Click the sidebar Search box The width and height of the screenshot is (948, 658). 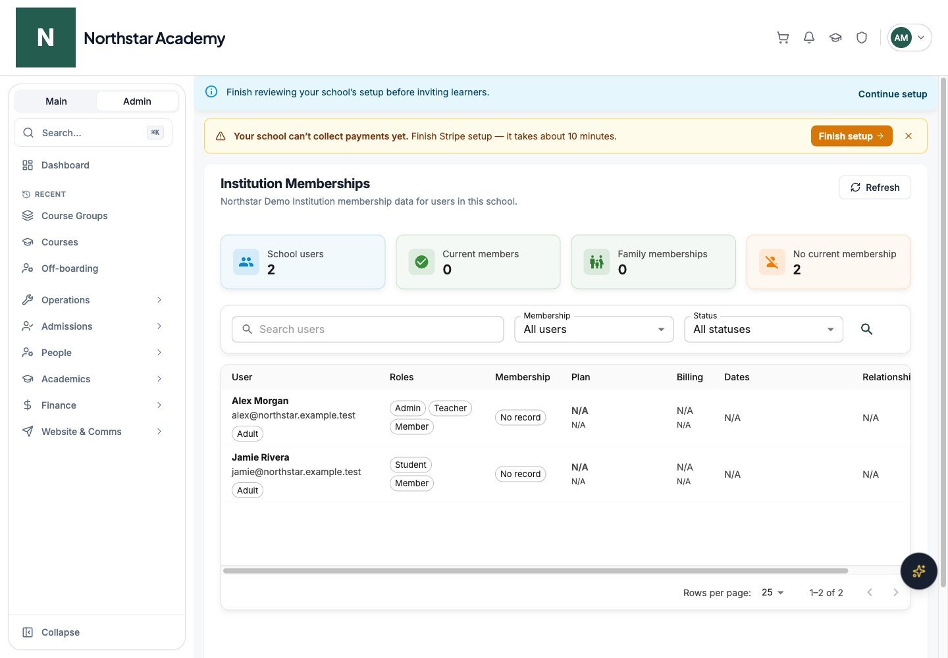point(93,133)
